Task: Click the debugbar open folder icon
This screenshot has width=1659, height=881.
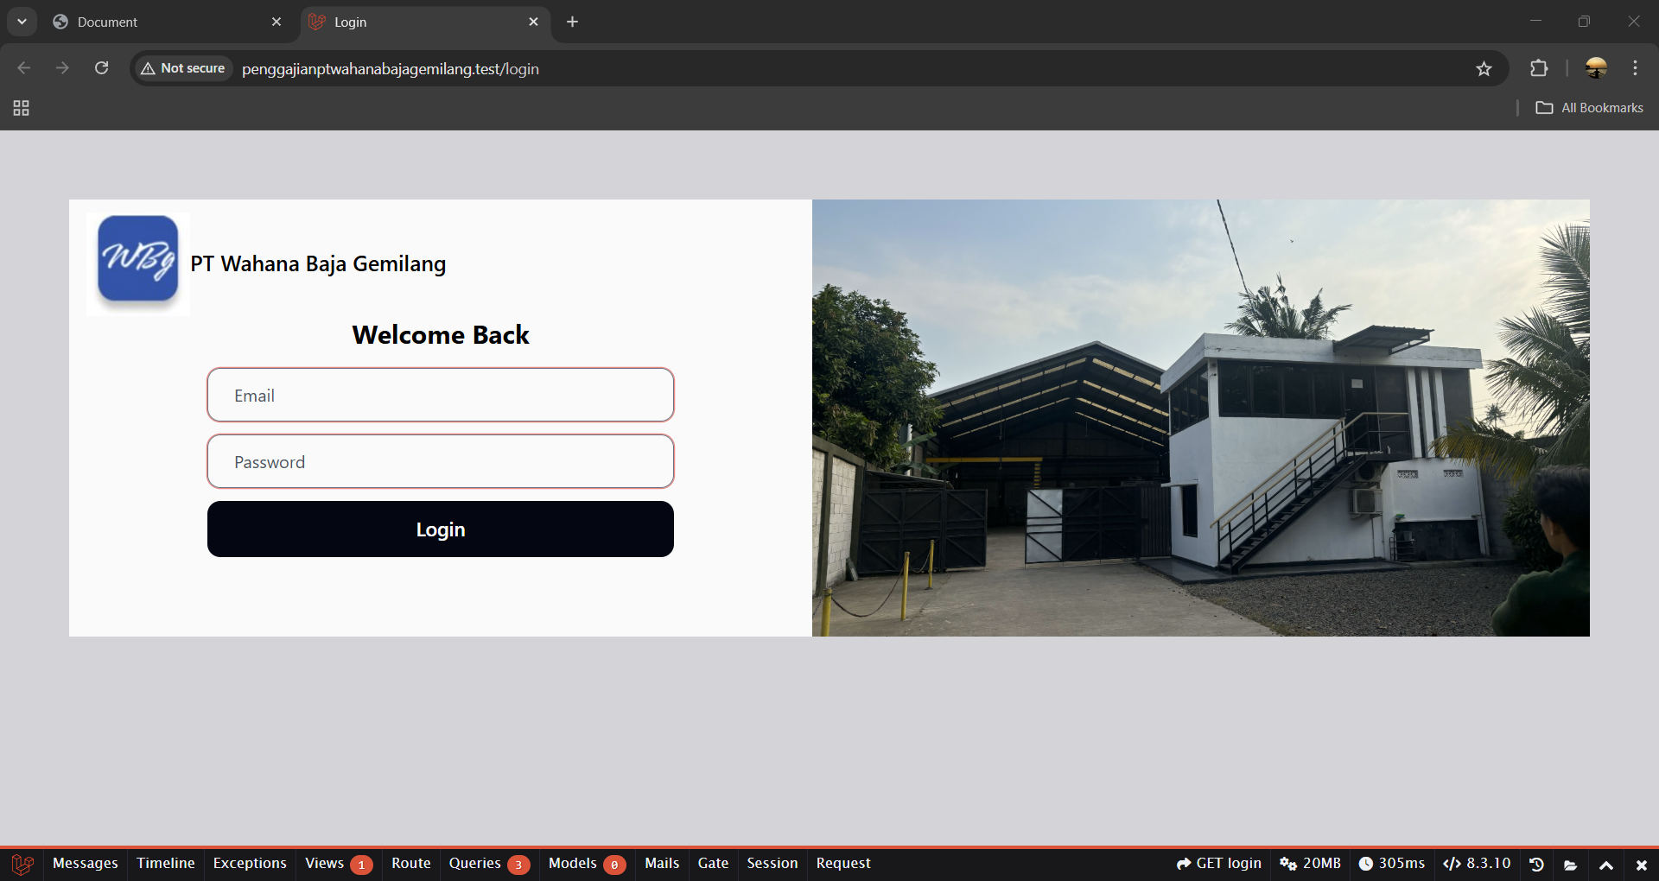Action: [x=1571, y=864]
